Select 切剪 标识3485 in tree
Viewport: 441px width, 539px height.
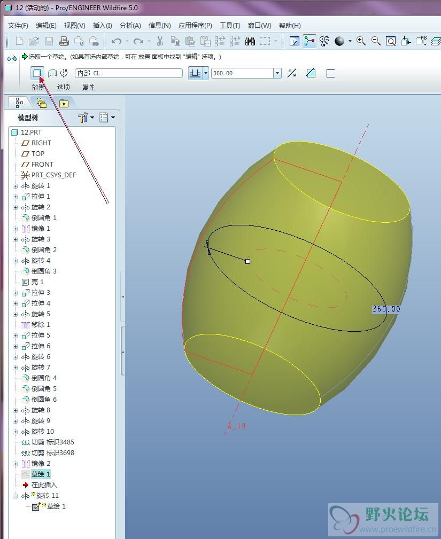(52, 442)
